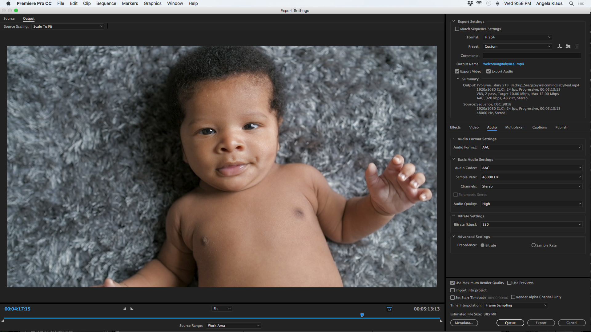Collapse the Summary section
The image size is (591, 332).
(x=458, y=79)
